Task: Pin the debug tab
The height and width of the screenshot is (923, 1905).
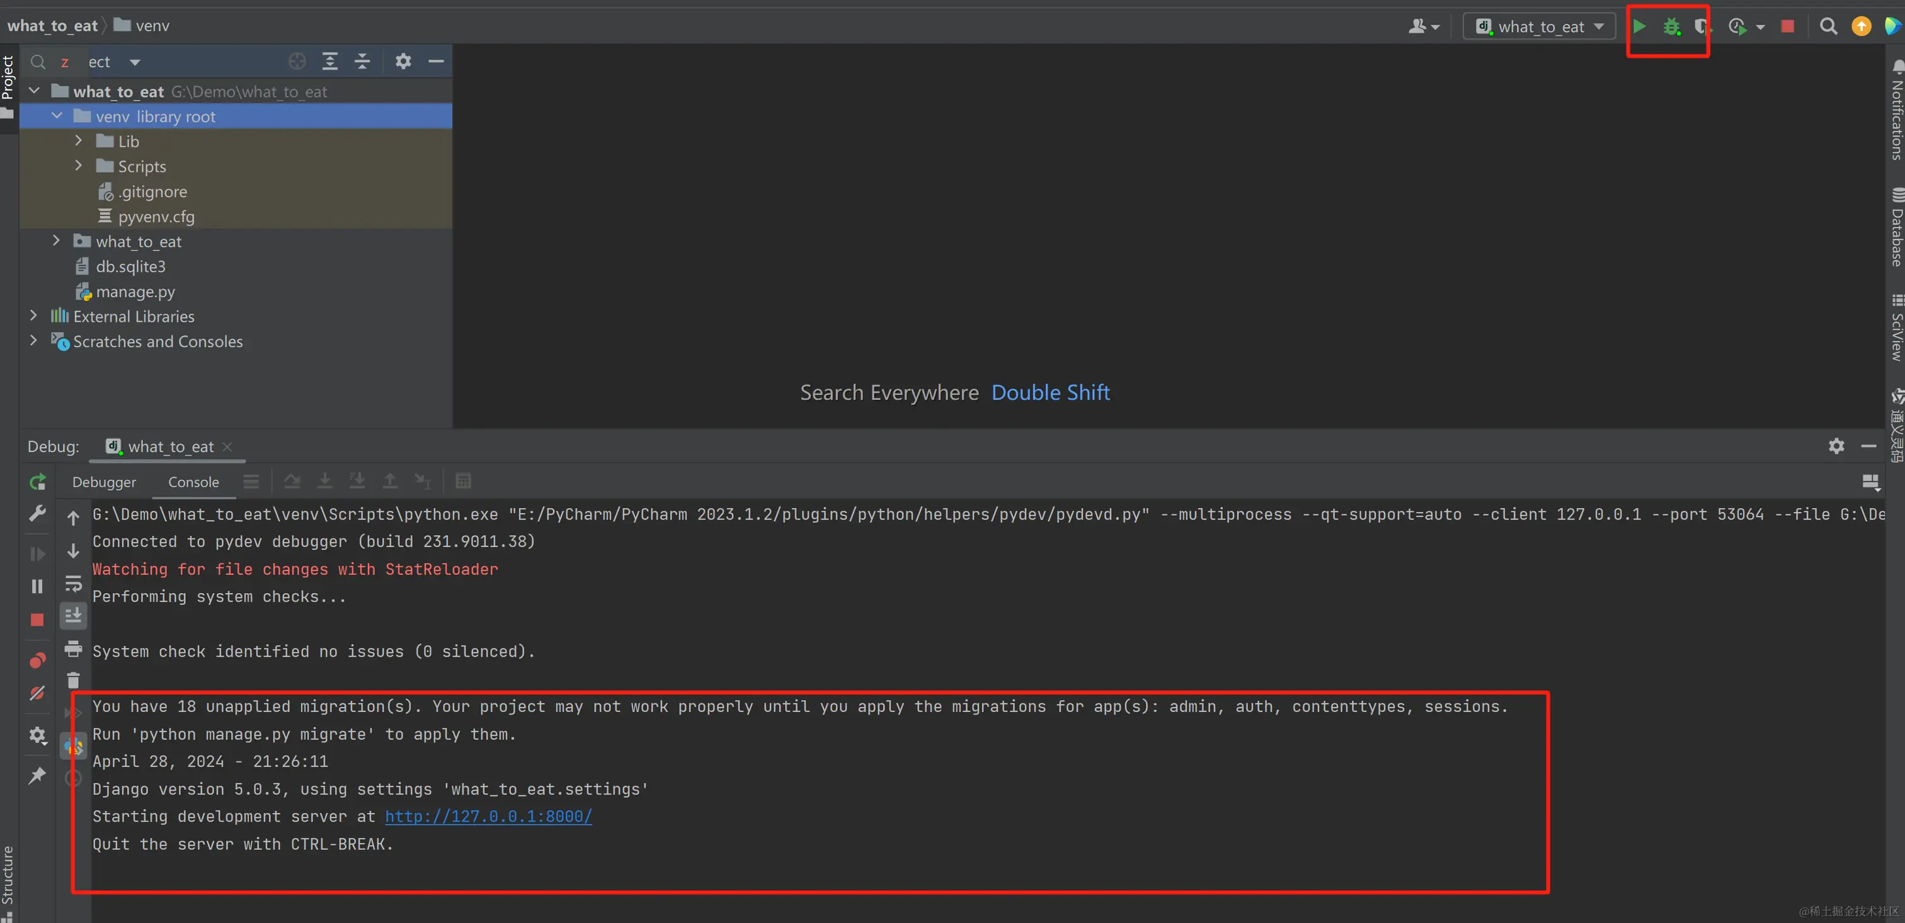Action: pos(37,774)
